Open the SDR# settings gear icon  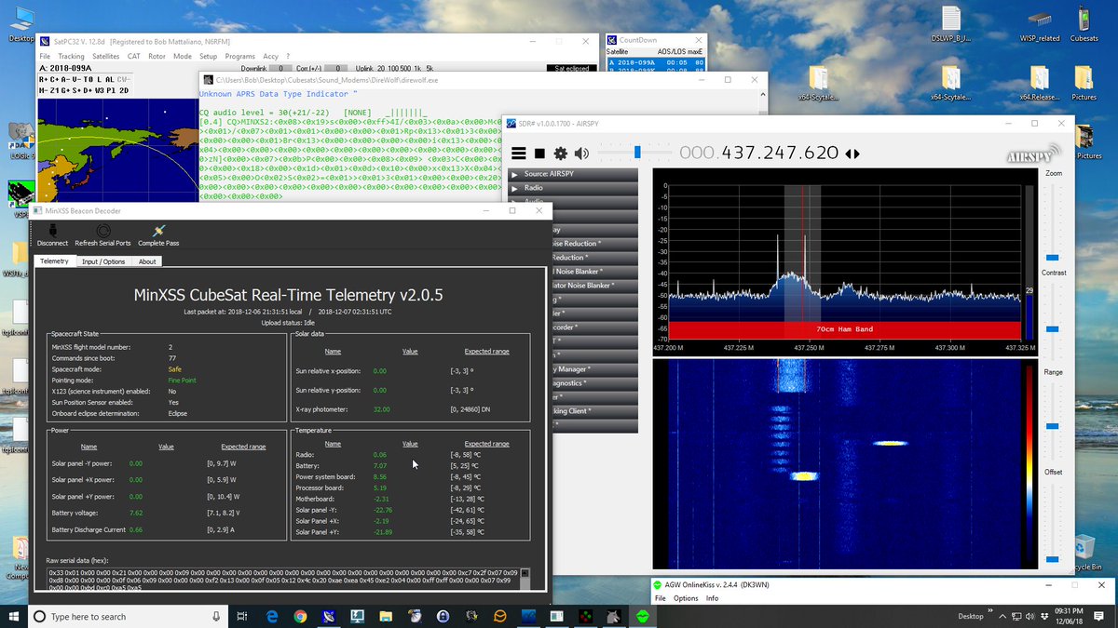(560, 154)
